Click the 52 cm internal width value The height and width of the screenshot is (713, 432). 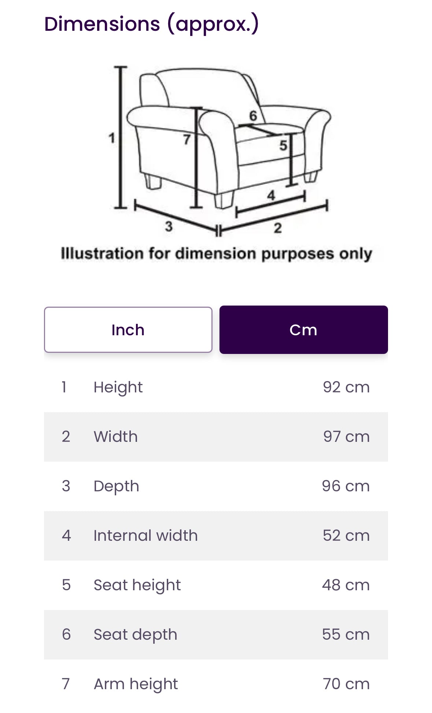346,536
